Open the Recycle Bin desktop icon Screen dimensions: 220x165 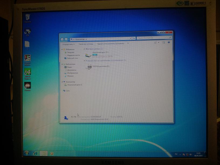click(x=27, y=18)
